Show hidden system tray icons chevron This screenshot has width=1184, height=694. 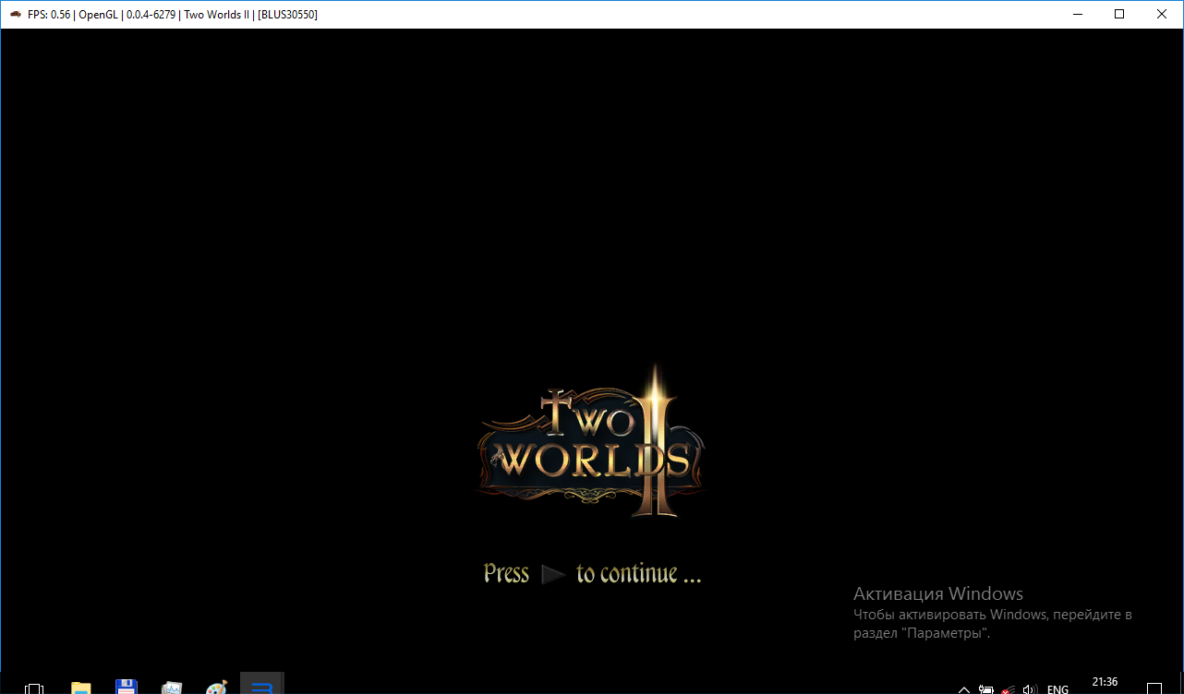(x=964, y=689)
